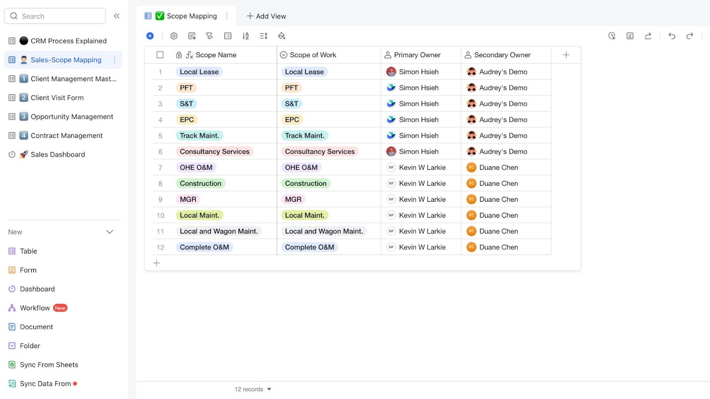Select the checkbox in the header row

[160, 55]
